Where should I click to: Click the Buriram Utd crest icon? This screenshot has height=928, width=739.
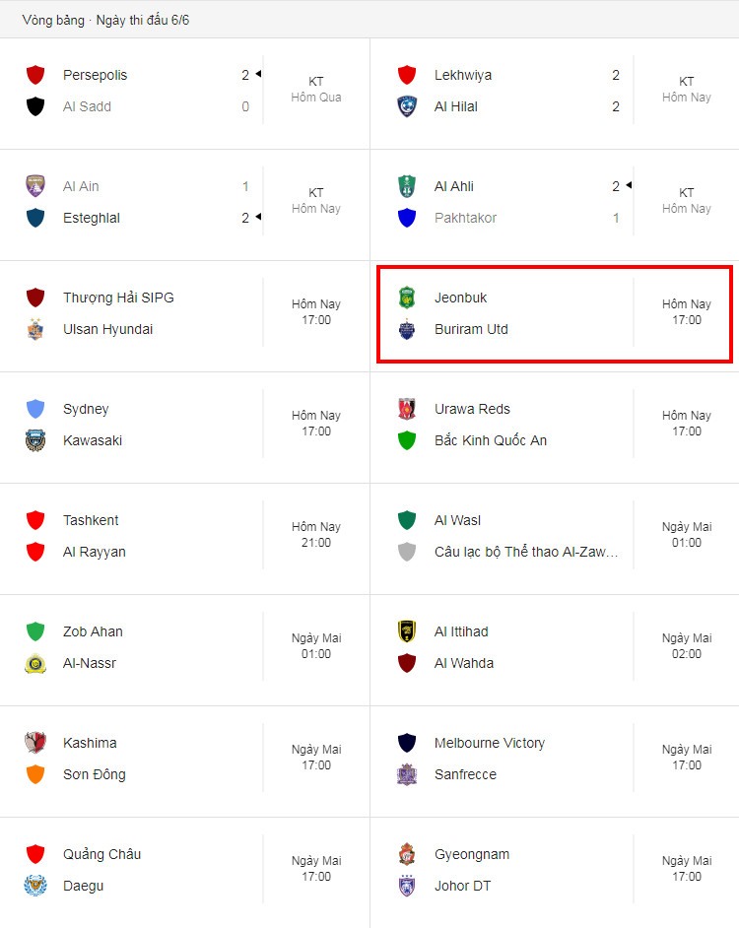tap(407, 329)
